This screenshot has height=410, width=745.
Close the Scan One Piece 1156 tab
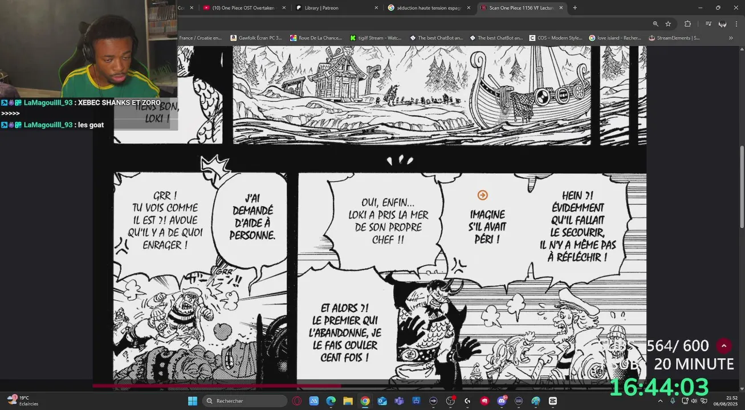561,8
